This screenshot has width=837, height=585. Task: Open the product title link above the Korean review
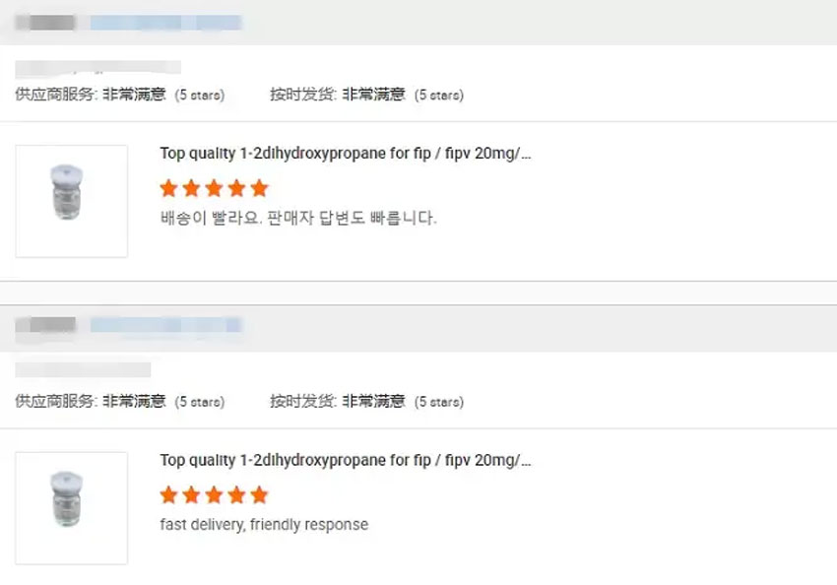point(346,154)
